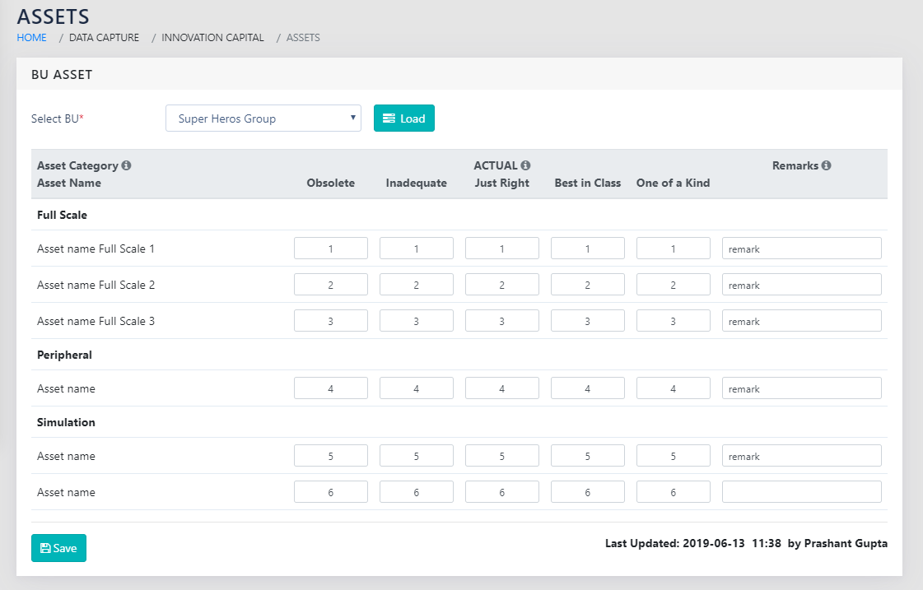Focus Best in Class field for Peripheral asset
923x590 pixels.
tap(587, 388)
